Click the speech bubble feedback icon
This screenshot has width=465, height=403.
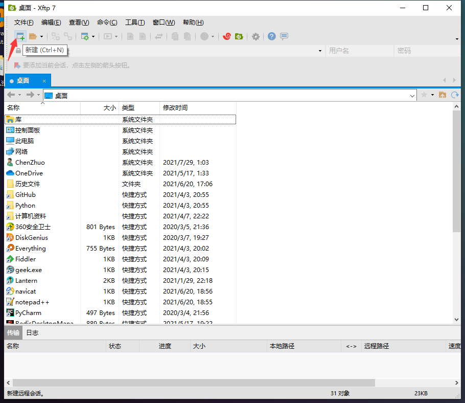click(284, 36)
